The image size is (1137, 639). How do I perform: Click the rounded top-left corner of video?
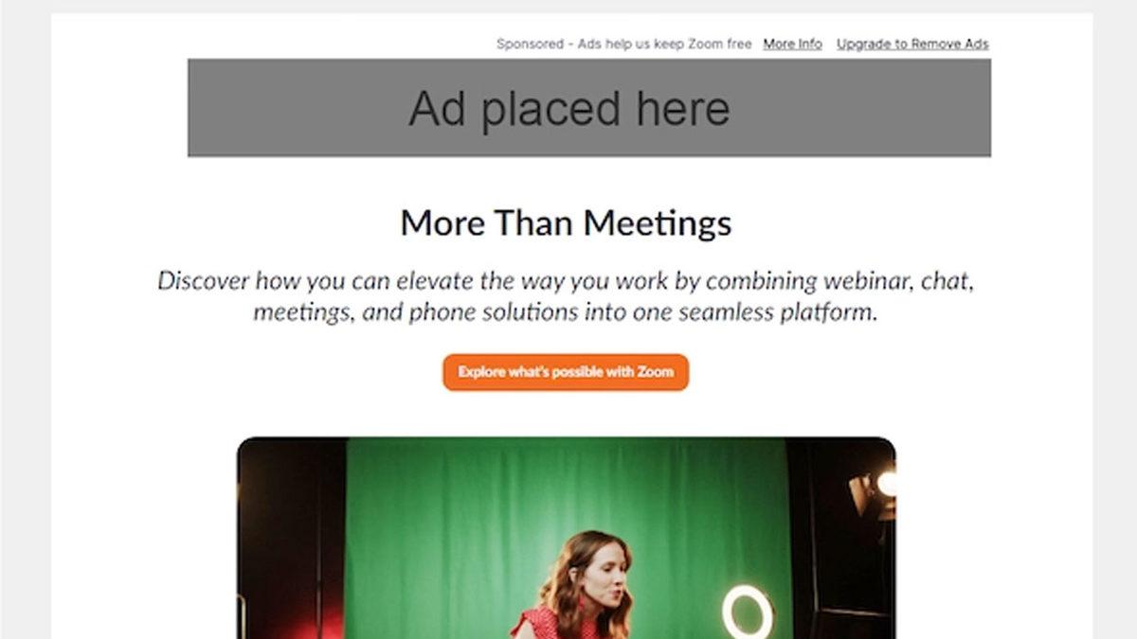pyautogui.click(x=244, y=445)
